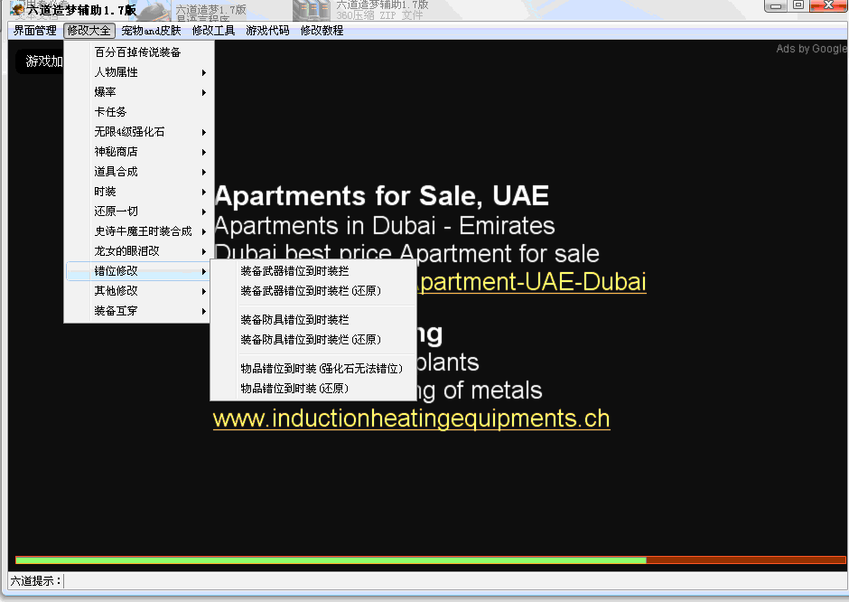Choose 装备武器错位到时装栏
849x602 pixels.
click(x=313, y=271)
